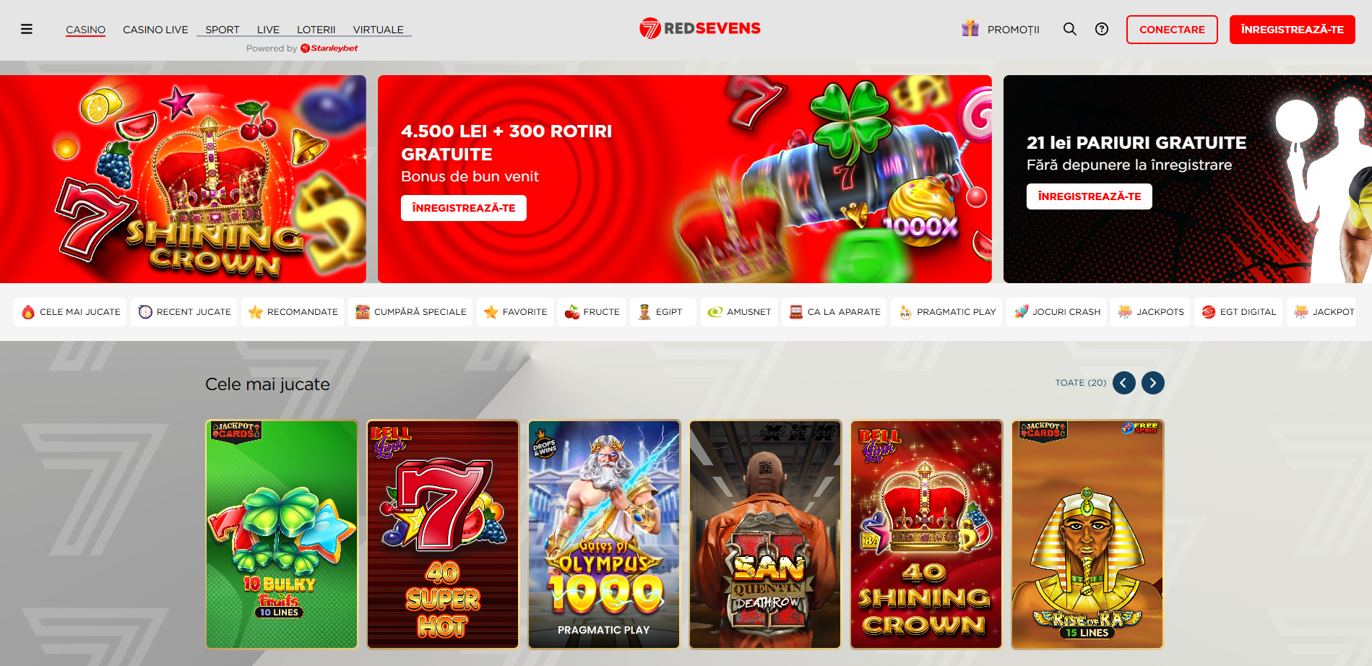Open the Shining Crown promo banner
This screenshot has width=1372, height=666.
pos(183,179)
